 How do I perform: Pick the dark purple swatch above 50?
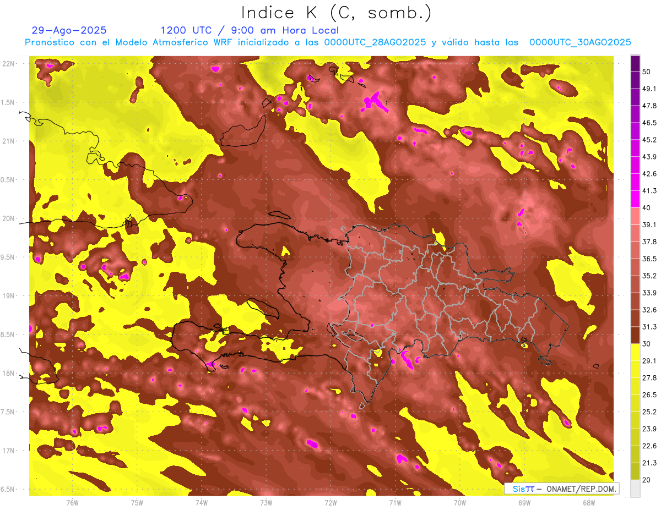click(635, 64)
